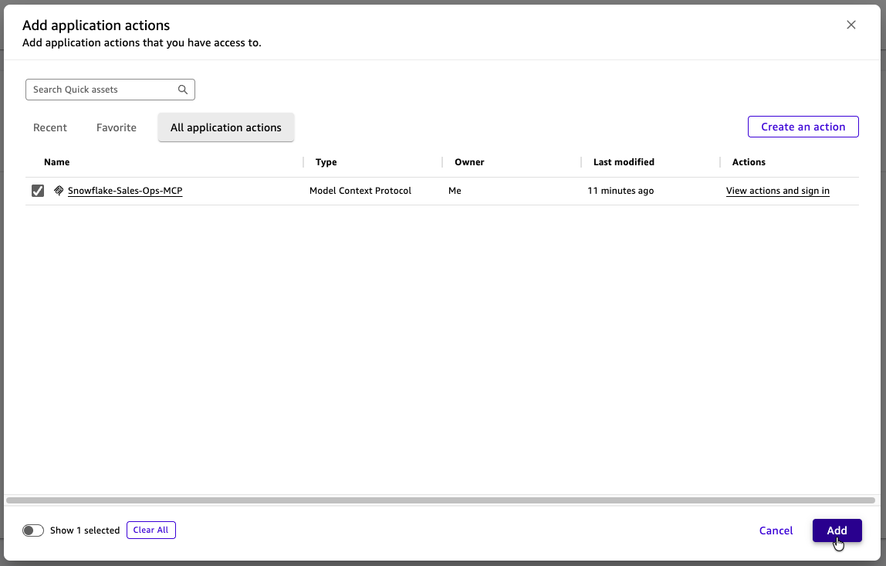This screenshot has height=566, width=886.
Task: Click the Add button
Action: tap(837, 530)
